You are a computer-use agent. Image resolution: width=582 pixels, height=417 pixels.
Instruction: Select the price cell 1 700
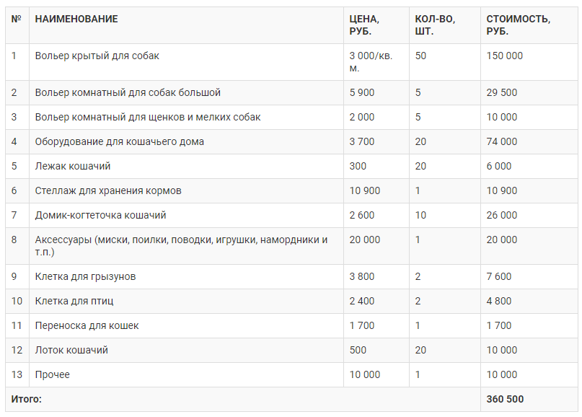click(x=376, y=325)
